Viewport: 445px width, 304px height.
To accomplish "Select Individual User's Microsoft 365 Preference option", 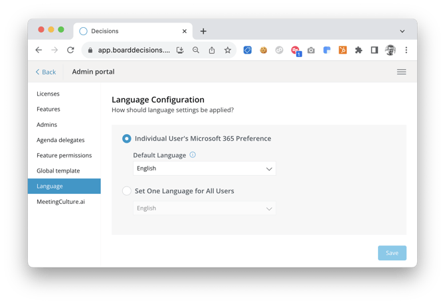I will click(x=127, y=139).
